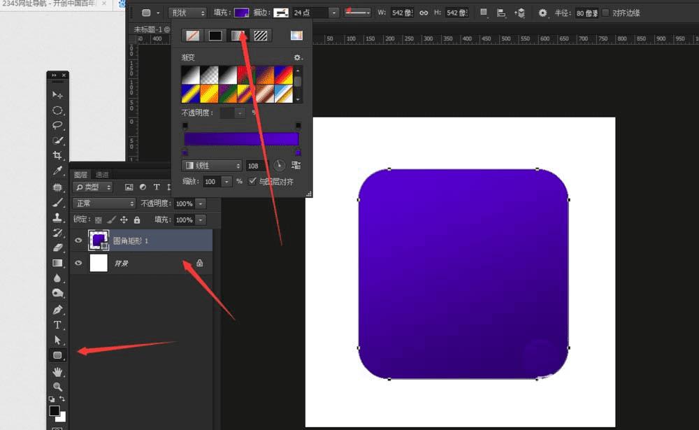
Task: Choose the Lasso tool
Action: [x=58, y=125]
